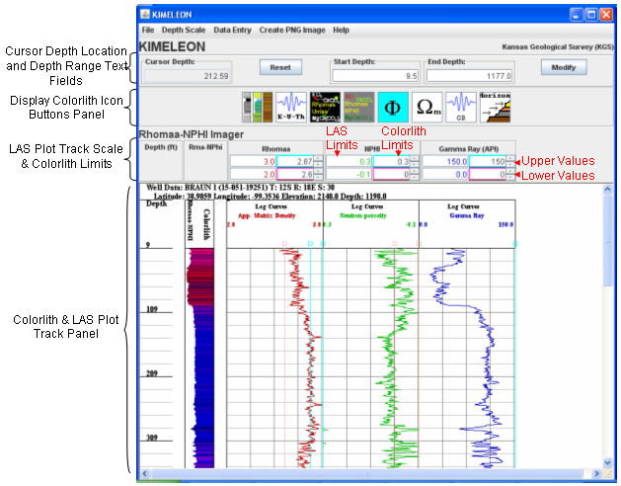Click the Gamma Ray upper LAS limit field 150.0

point(445,161)
